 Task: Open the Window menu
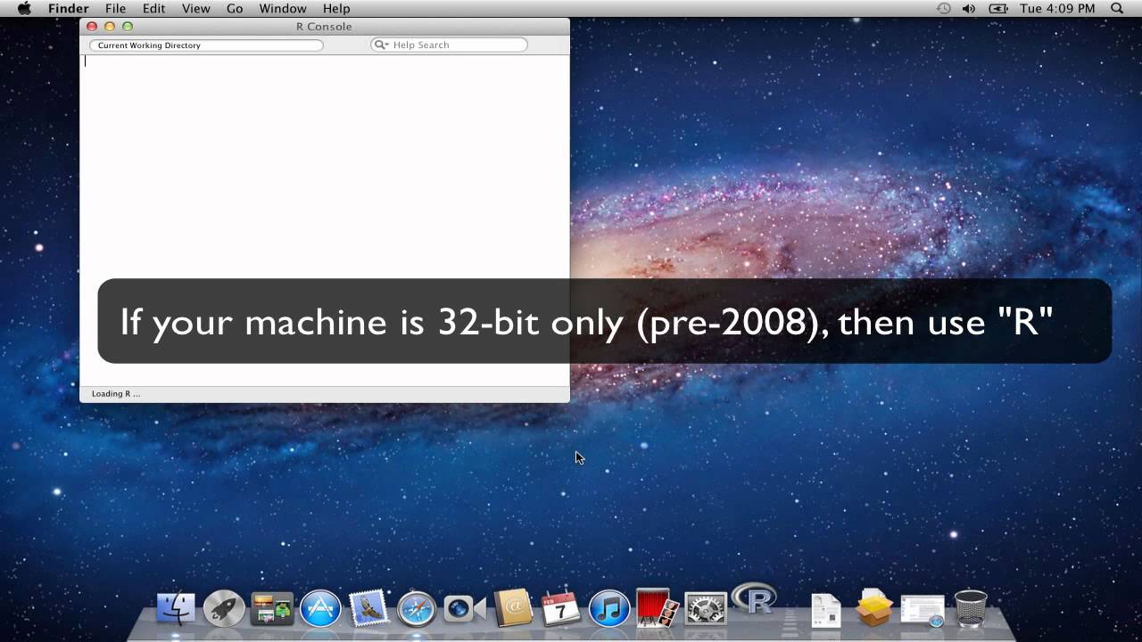[x=283, y=8]
